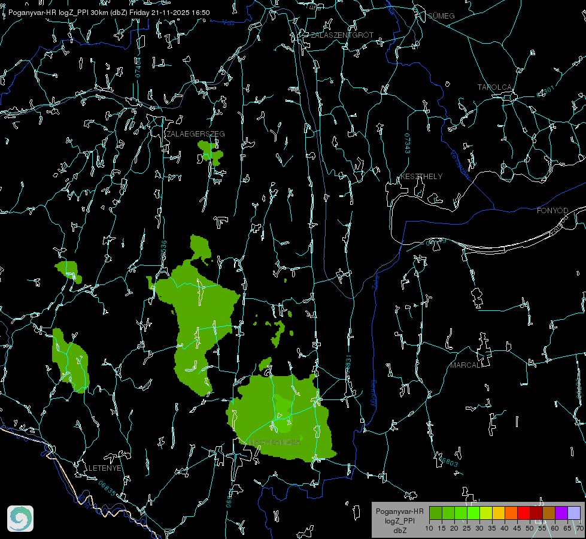Click the legend title Poganyvar-HR
The width and height of the screenshot is (586, 539).
[399, 511]
